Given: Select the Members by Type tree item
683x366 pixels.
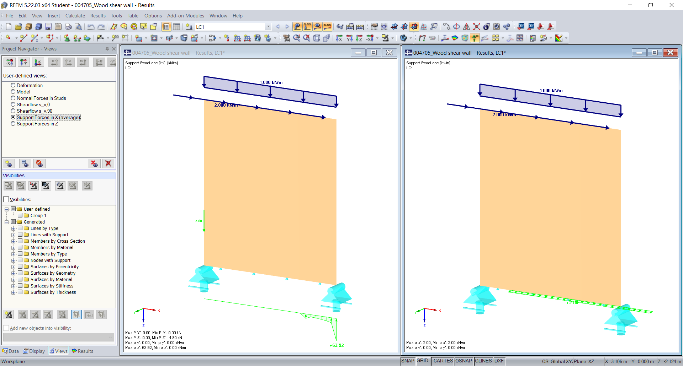Looking at the screenshot, I should [x=49, y=254].
